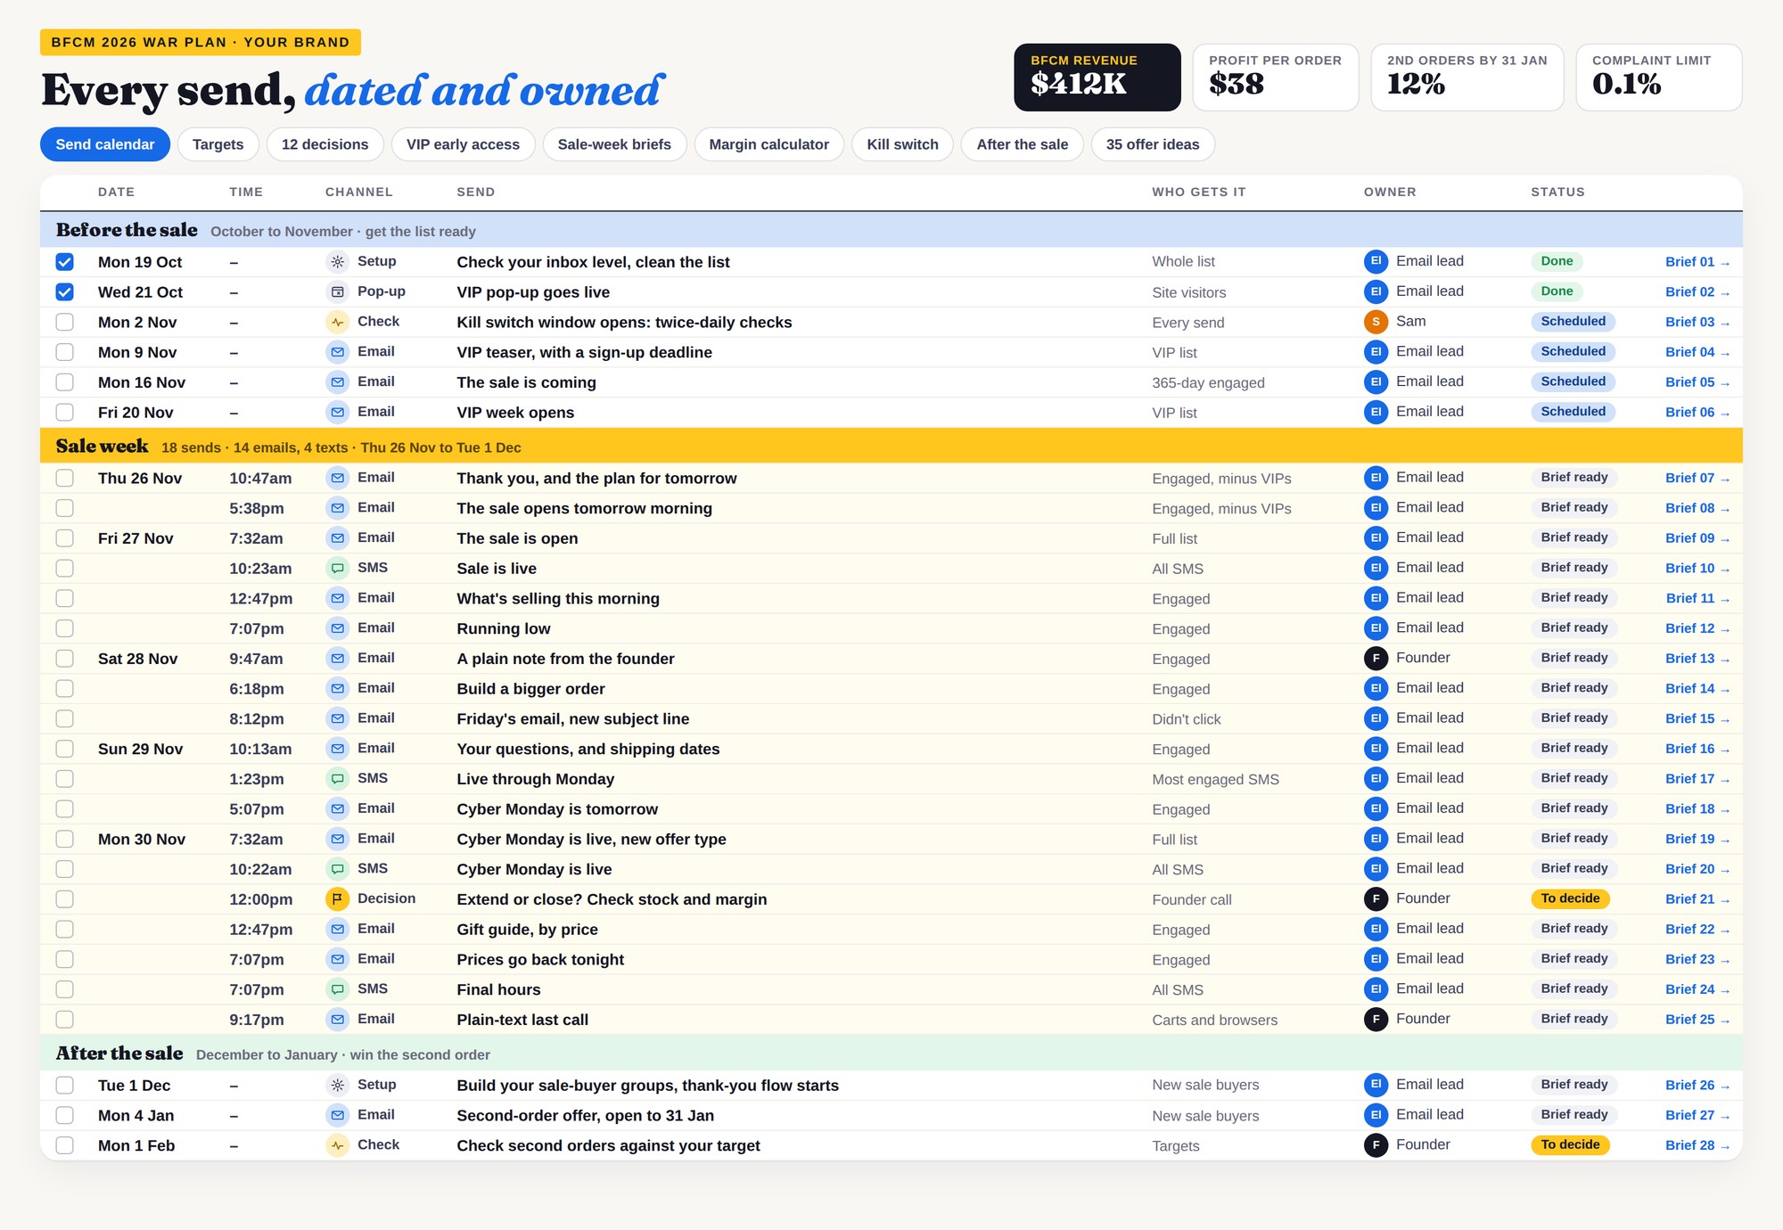Uncheck the Mon 19 Oct checkbox
Screen dimensions: 1783x1230
64,262
